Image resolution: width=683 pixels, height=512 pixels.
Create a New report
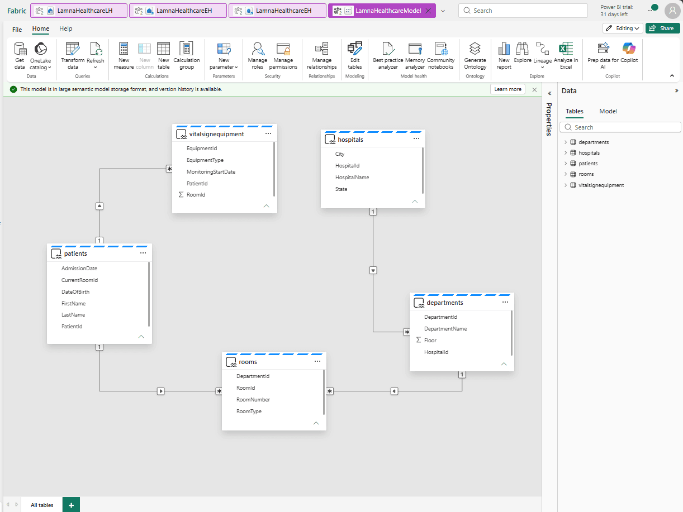click(x=504, y=56)
